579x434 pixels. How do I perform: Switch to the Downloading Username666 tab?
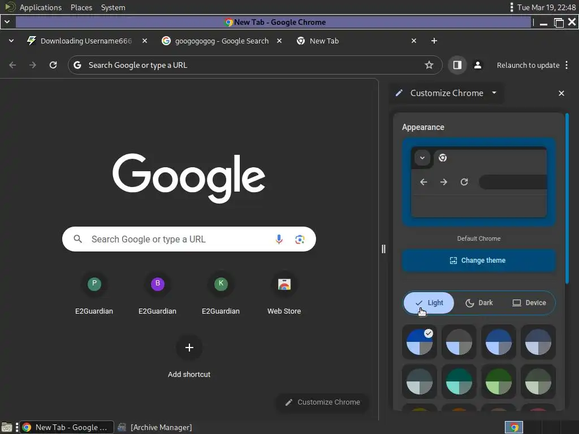point(86,41)
